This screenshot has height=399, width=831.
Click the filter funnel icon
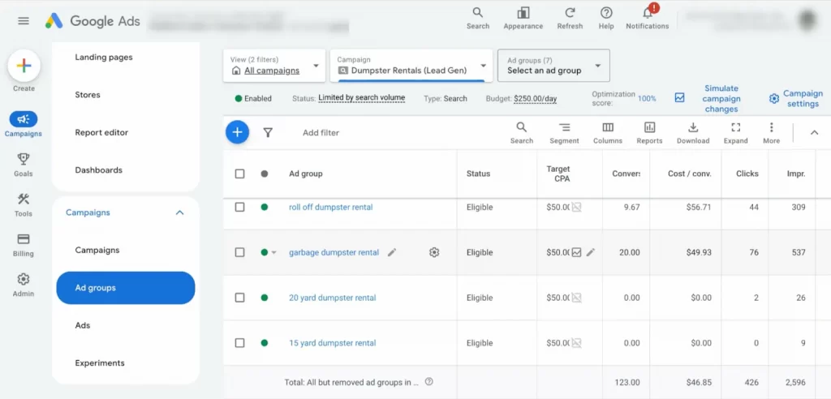coord(268,132)
